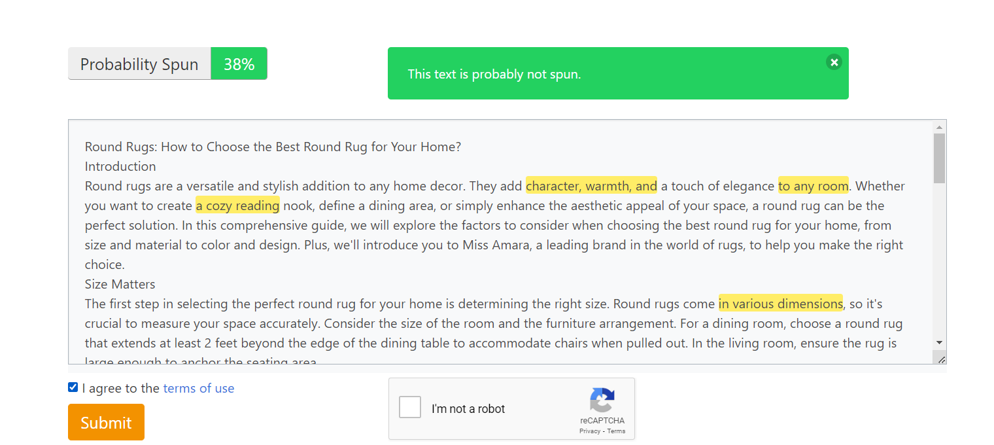Click the text area's scroll-down arrow
The width and height of the screenshot is (994, 445).
(940, 342)
